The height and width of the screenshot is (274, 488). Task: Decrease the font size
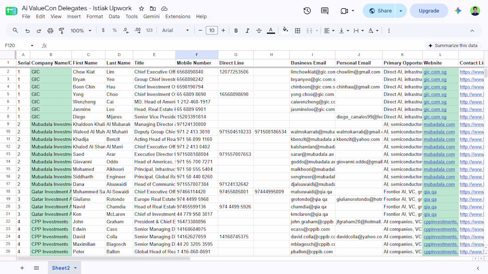[x=200, y=31]
